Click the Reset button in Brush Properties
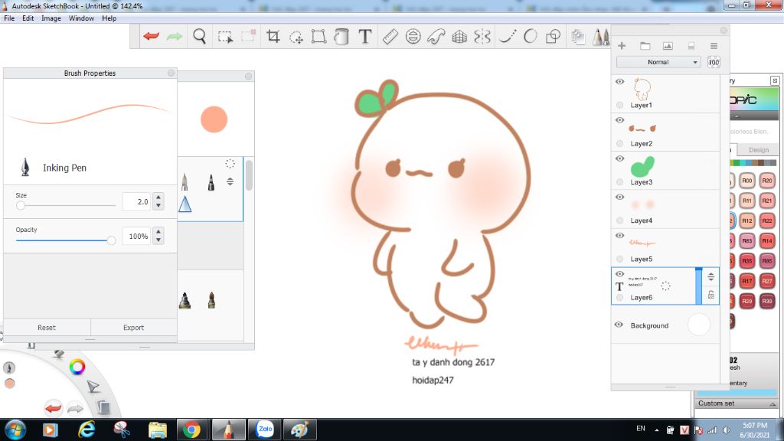The height and width of the screenshot is (441, 784). click(x=47, y=328)
